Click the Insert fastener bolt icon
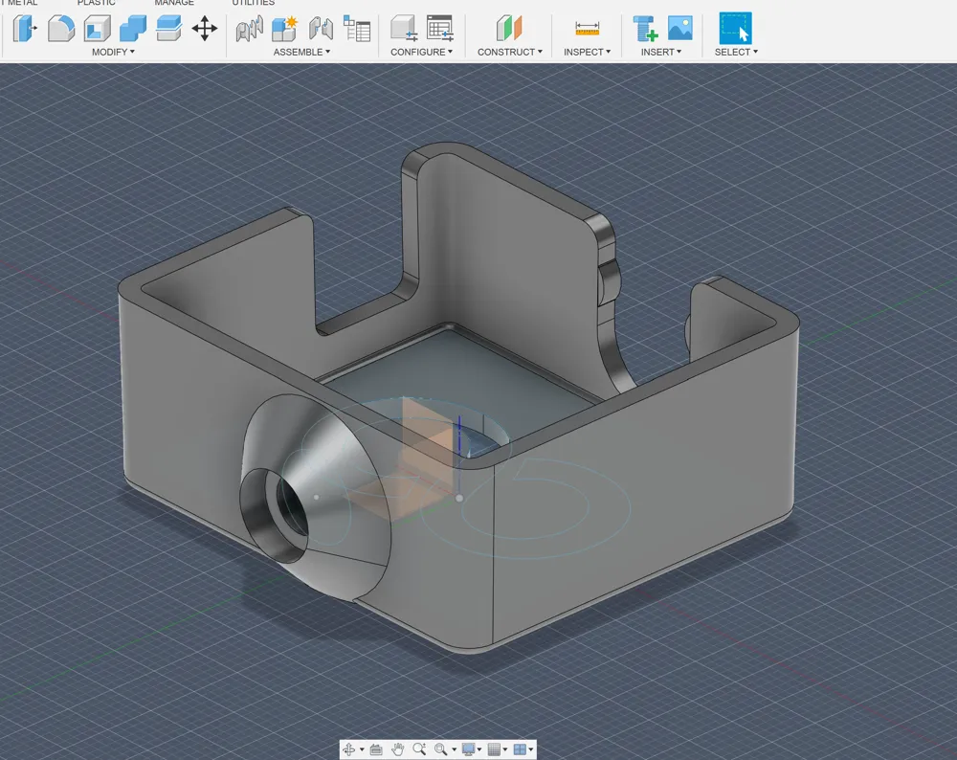This screenshot has width=957, height=760. [645, 28]
